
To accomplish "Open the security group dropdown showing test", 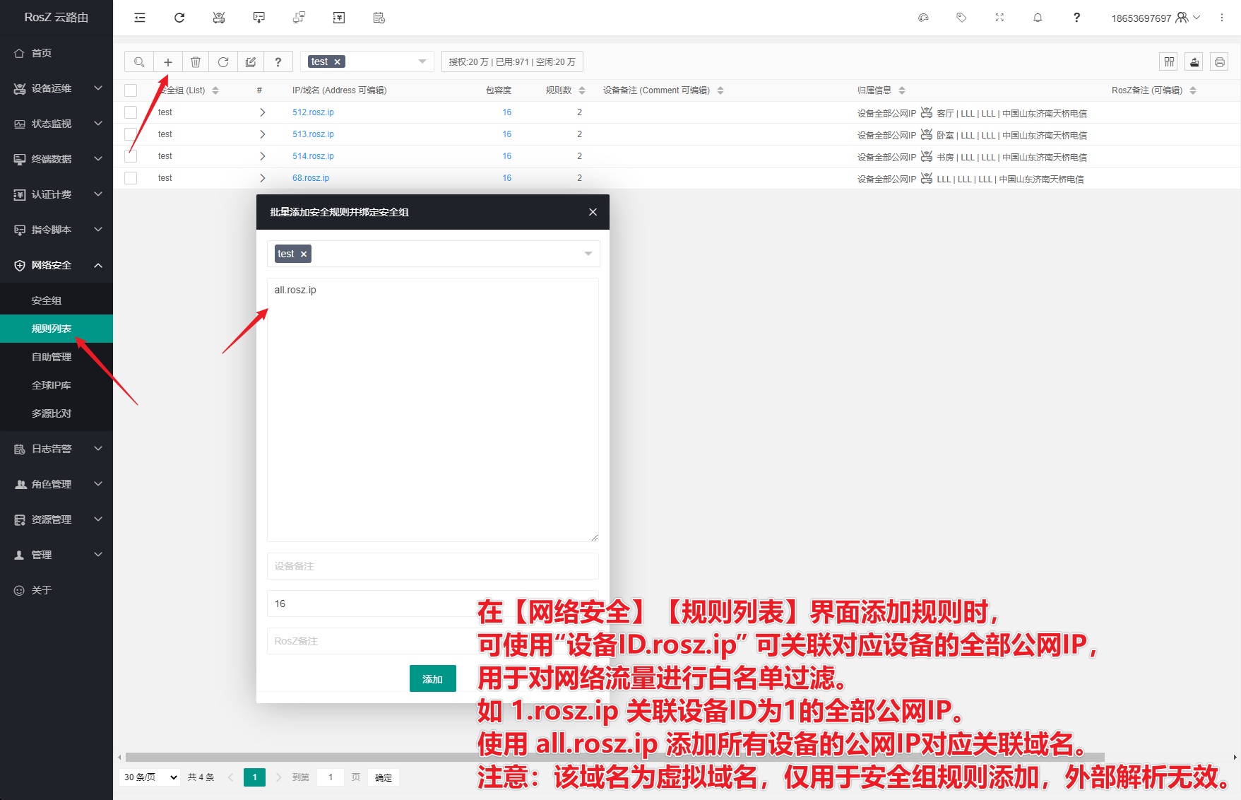I will 367,61.
